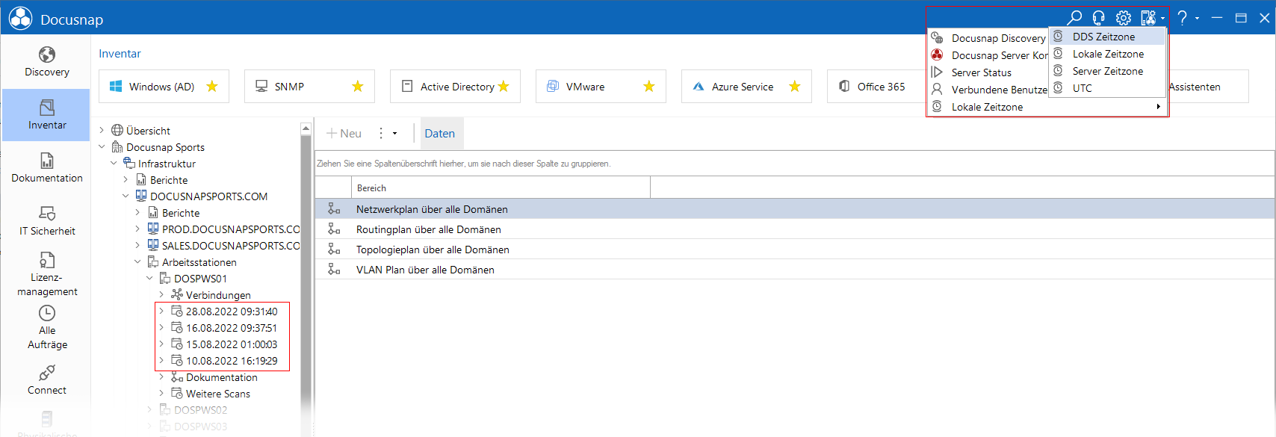
Task: Open the dropdown arrow next to help icon
Action: [x=1197, y=19]
